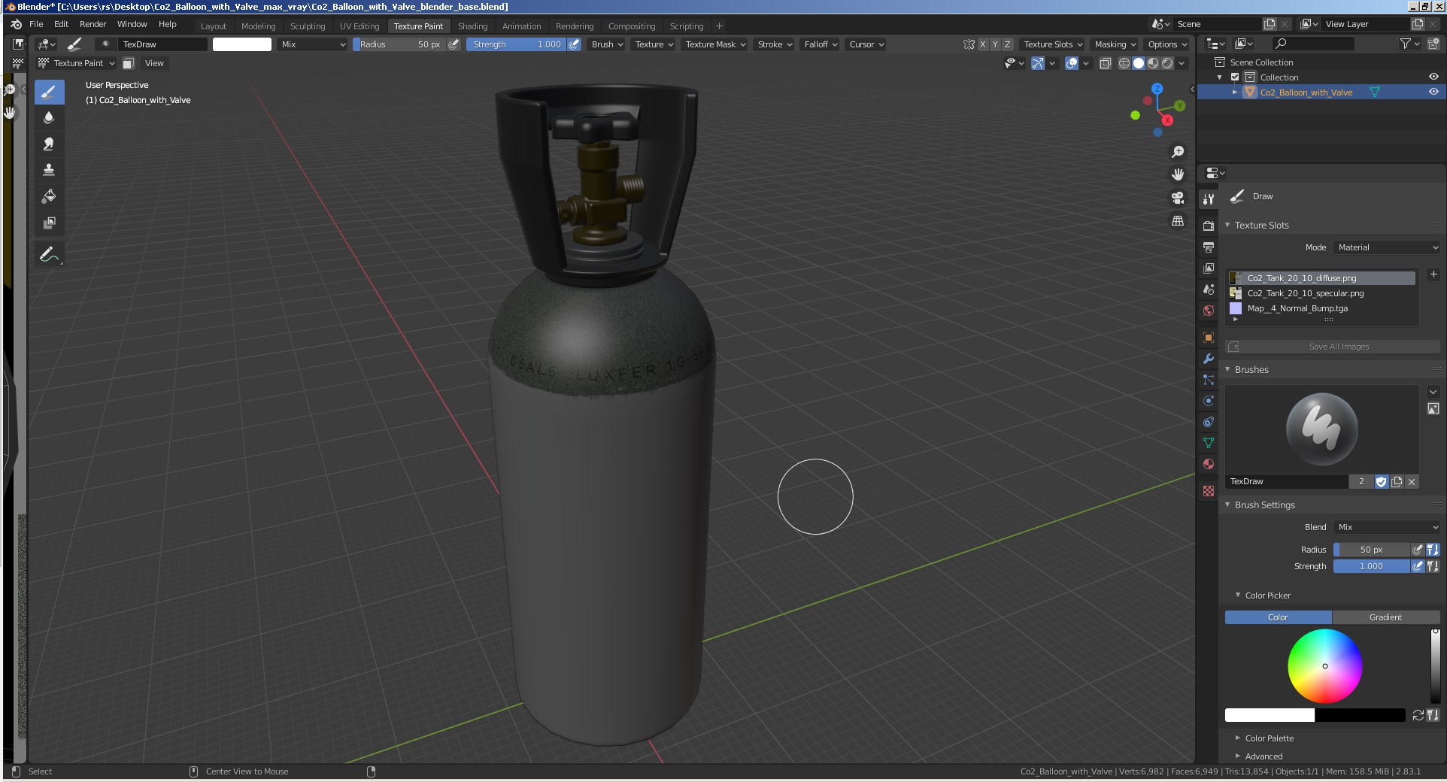
Task: Add a new texture slot with plus button
Action: coord(1433,274)
